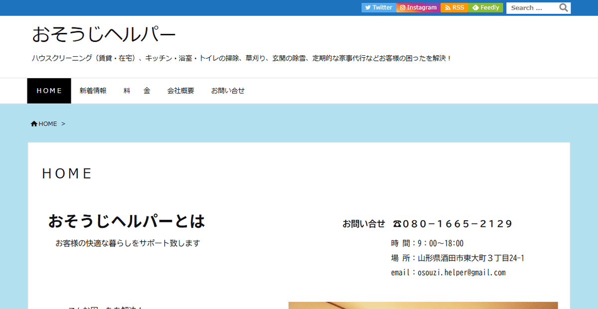Click the magnifying glass search icon
Screen dimensions: 598x309
[x=564, y=7]
